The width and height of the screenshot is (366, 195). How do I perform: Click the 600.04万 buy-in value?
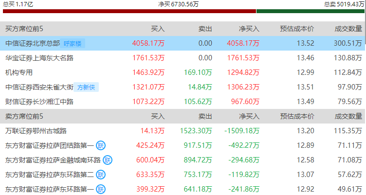click(150, 160)
